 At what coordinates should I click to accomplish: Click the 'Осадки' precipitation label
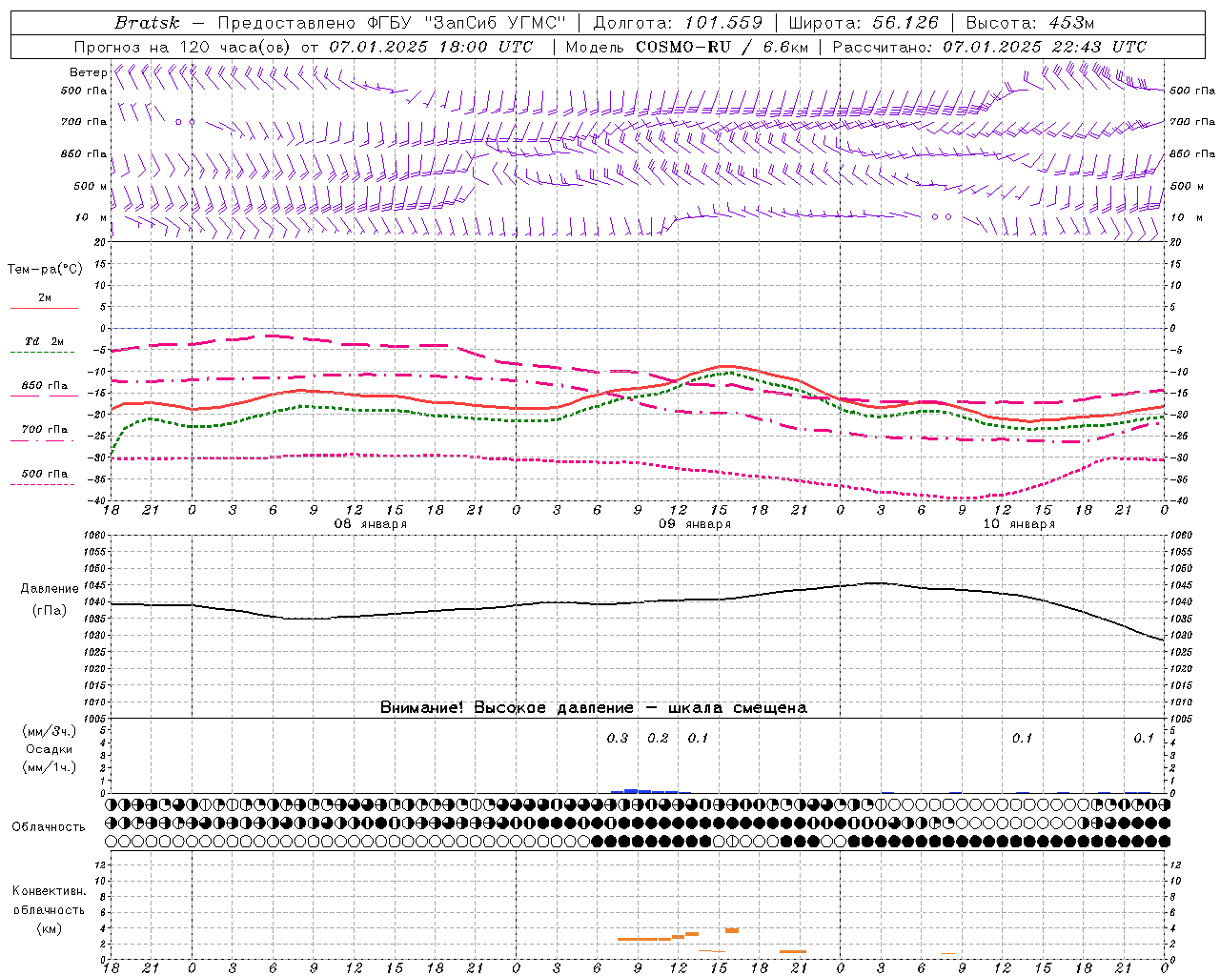(49, 749)
